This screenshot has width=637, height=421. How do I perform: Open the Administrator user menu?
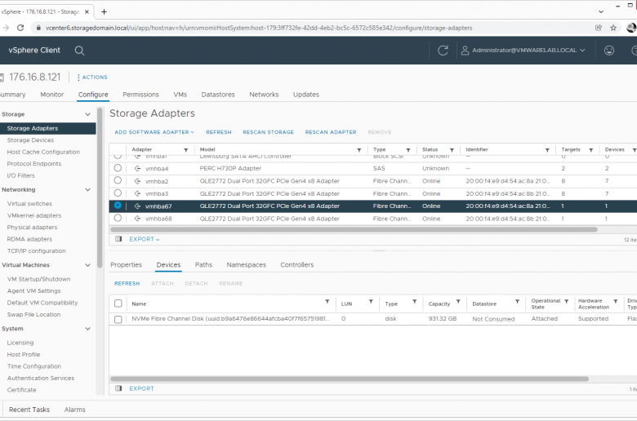click(x=523, y=51)
